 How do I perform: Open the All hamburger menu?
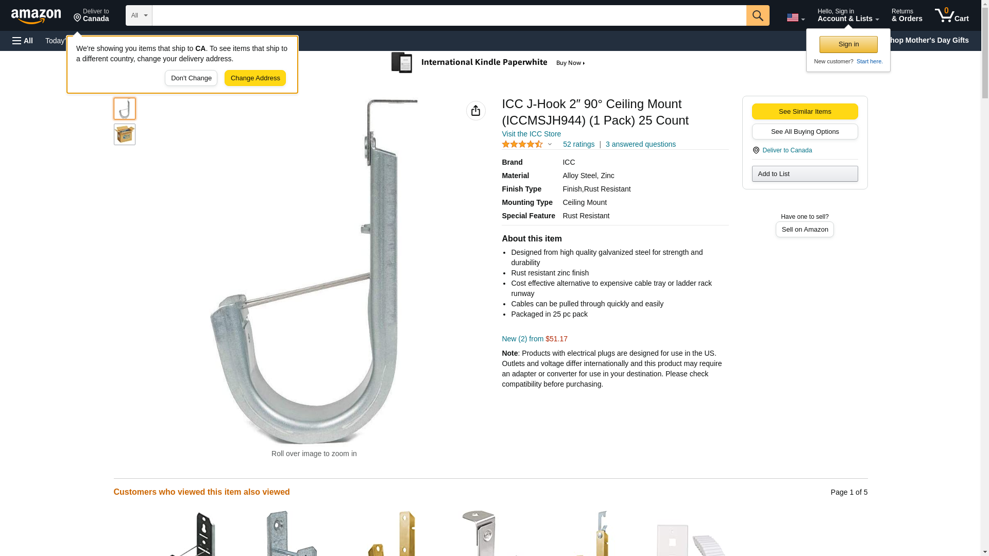23,41
